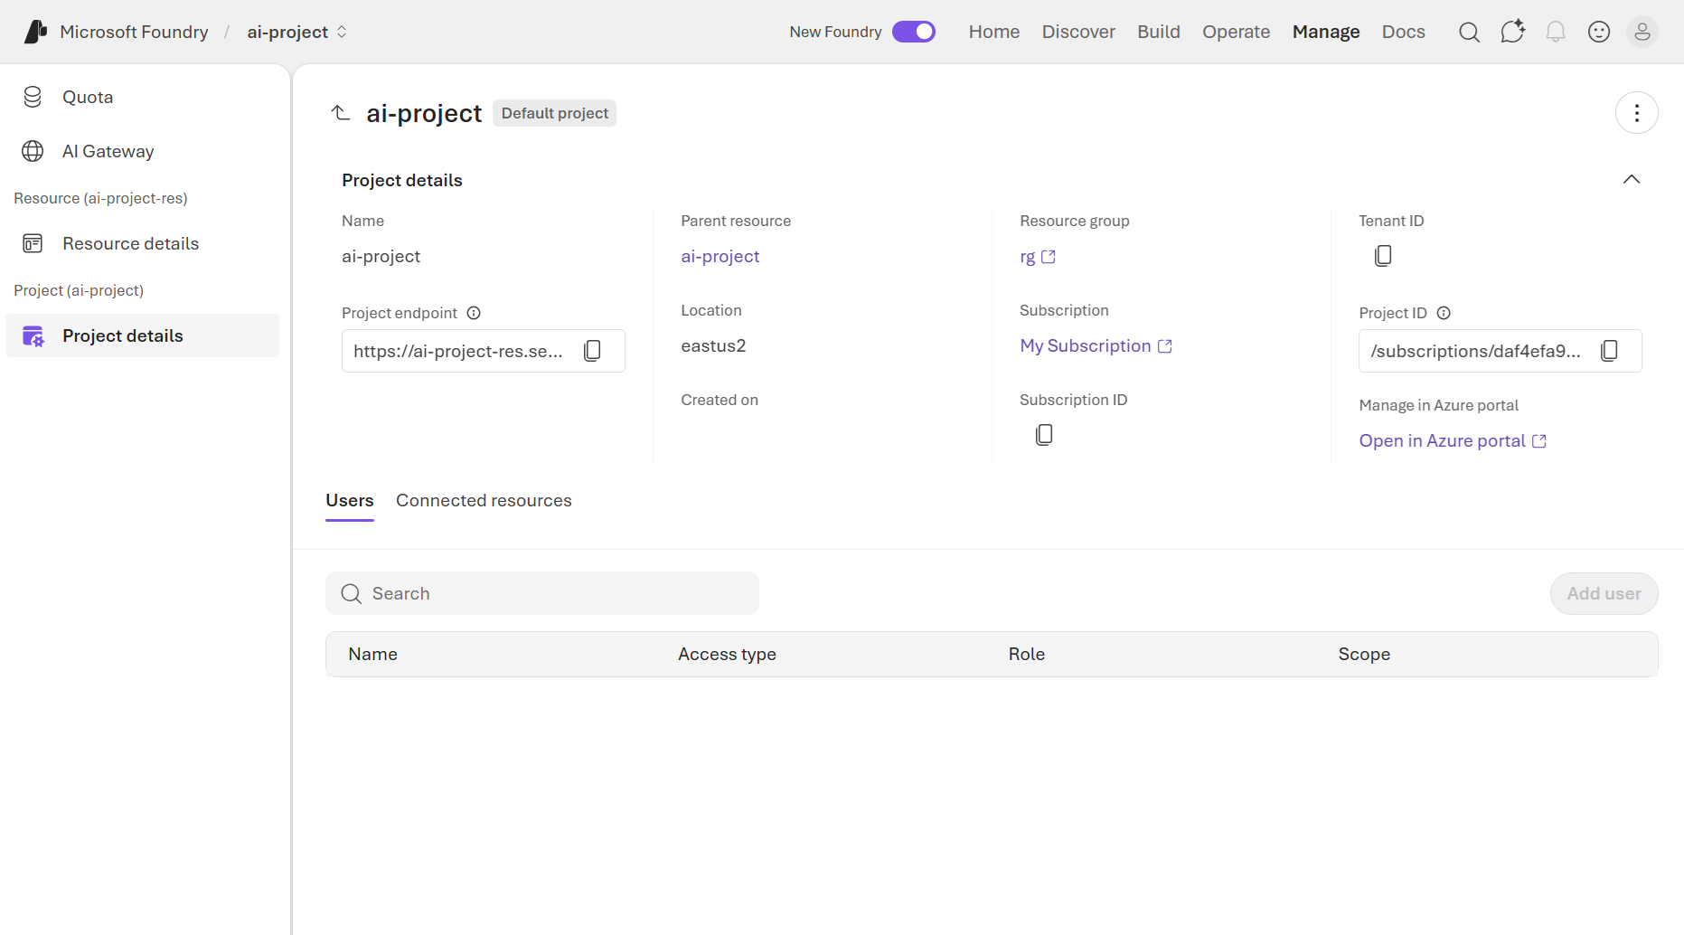Copy the Project endpoint URL

coord(592,351)
